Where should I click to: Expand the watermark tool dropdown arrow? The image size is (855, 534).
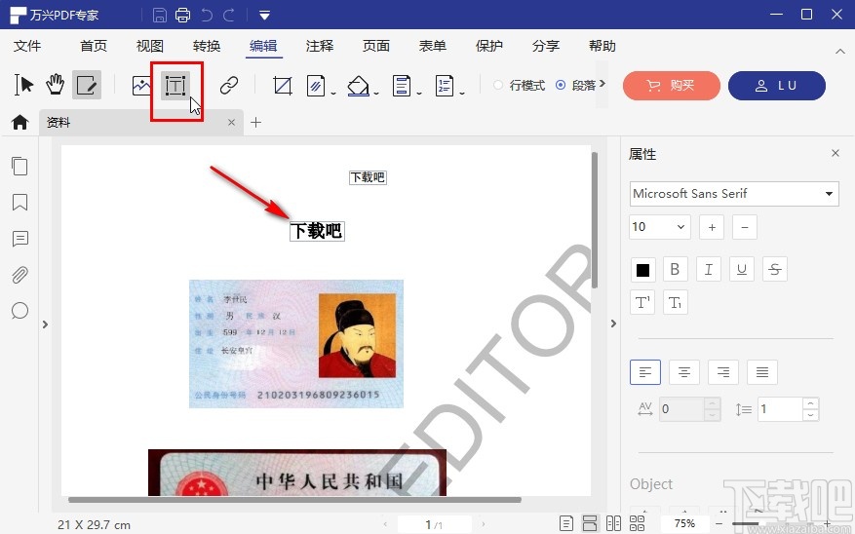tap(333, 94)
